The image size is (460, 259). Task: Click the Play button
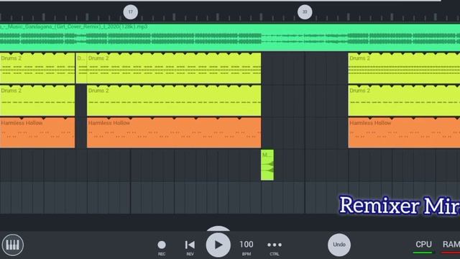(218, 245)
